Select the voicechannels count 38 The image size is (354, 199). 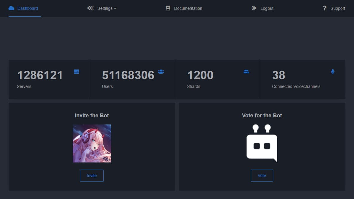278,75
